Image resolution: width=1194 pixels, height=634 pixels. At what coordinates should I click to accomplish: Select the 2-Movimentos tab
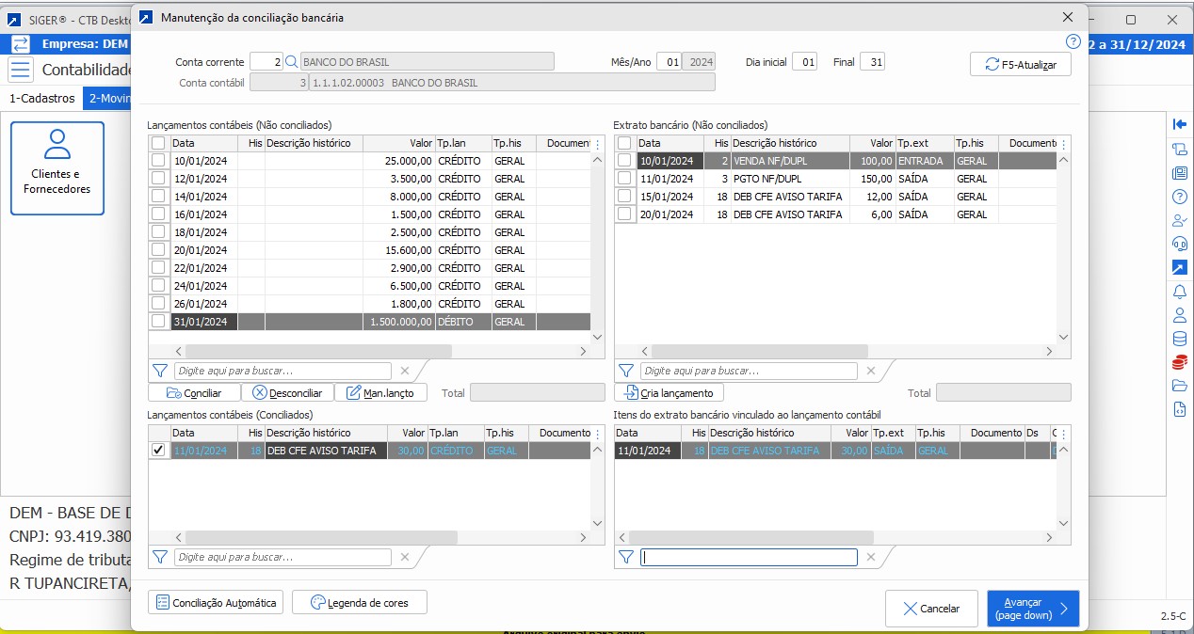tap(107, 99)
